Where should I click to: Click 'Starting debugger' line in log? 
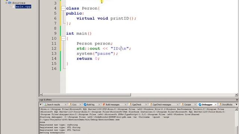(x=105, y=117)
